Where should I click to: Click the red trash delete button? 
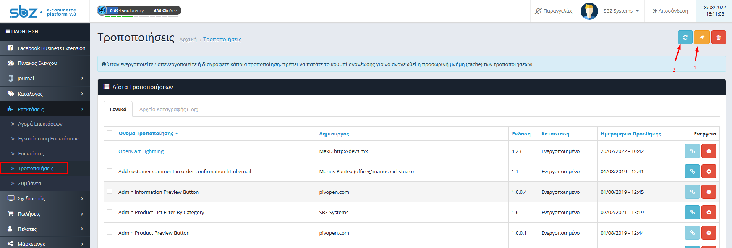pos(718,37)
